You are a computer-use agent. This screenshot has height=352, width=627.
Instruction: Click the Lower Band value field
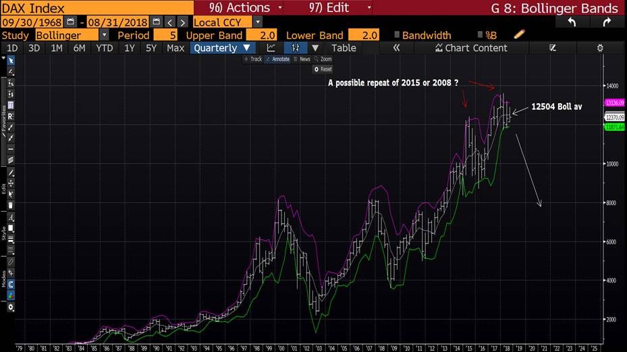tap(364, 35)
